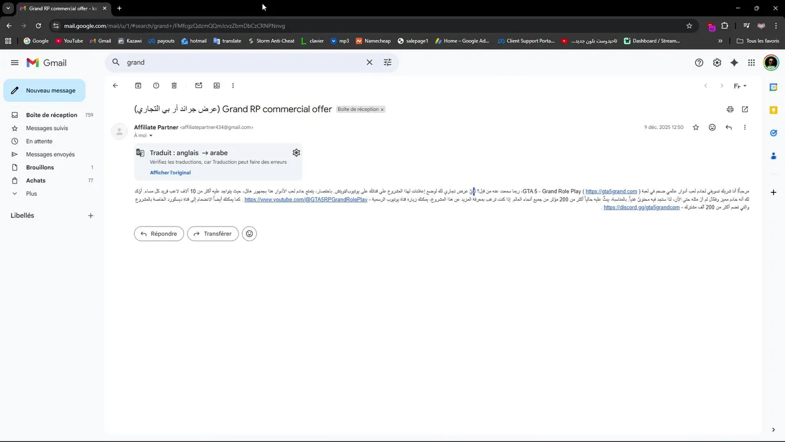Report email as spam
Viewport: 785px width, 442px height.
point(156,85)
